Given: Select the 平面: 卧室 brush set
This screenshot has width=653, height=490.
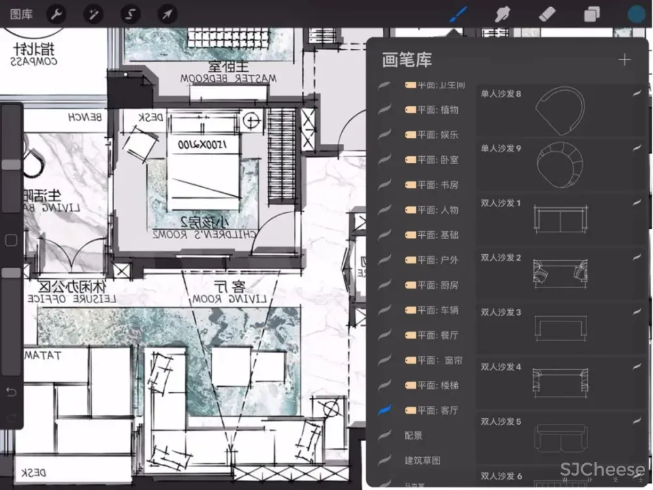Looking at the screenshot, I should (x=431, y=159).
